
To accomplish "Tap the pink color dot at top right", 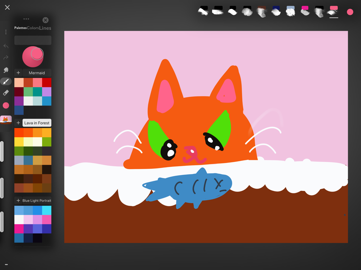I will (x=350, y=12).
